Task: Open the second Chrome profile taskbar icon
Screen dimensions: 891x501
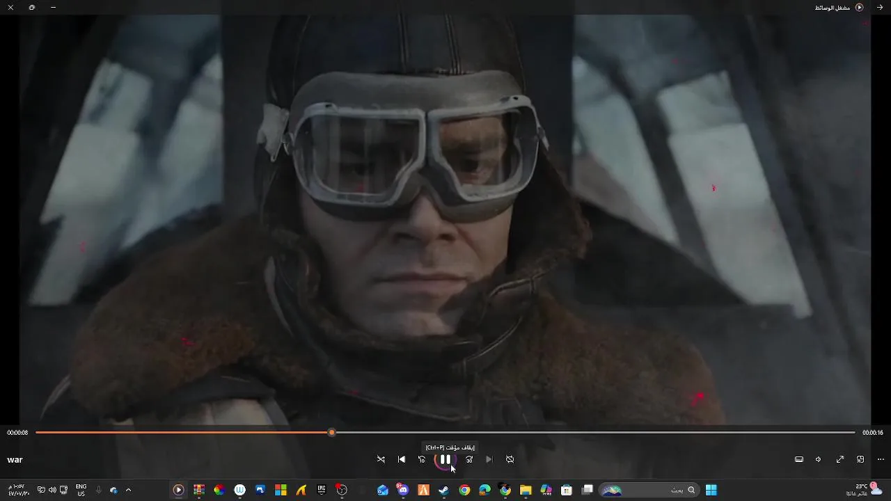Action: coord(505,490)
